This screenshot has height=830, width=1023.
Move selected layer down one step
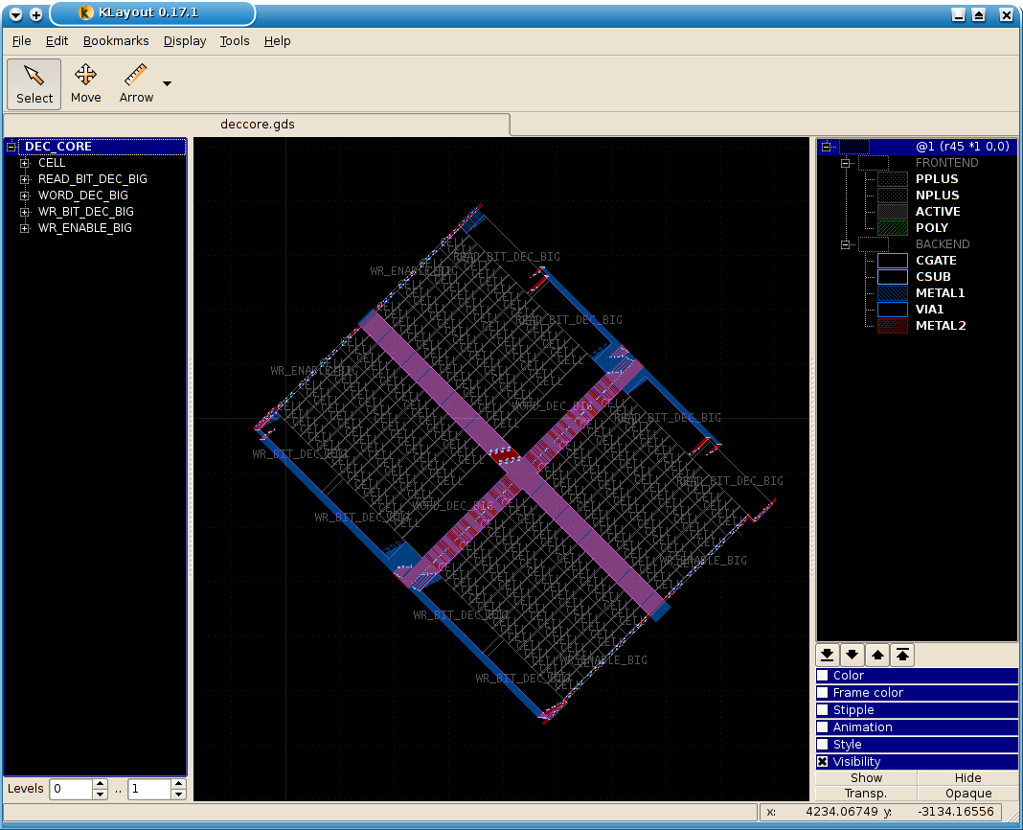pyautogui.click(x=853, y=656)
